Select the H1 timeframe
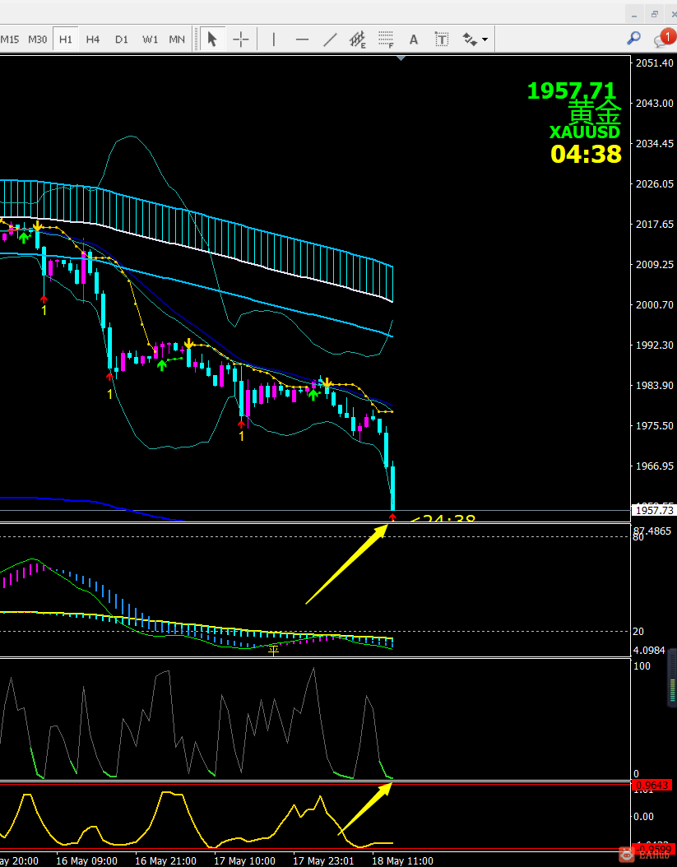 pyautogui.click(x=65, y=39)
